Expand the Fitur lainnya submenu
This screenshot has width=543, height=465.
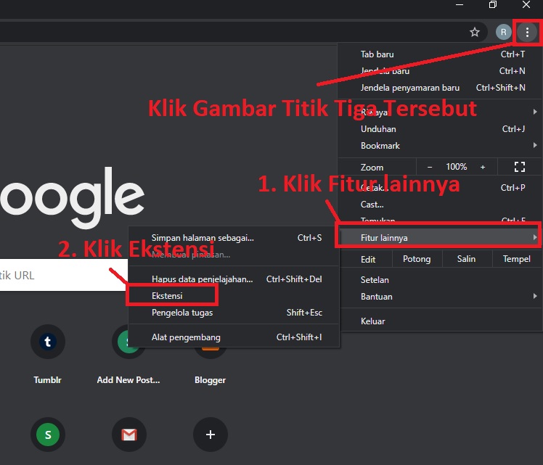pos(440,238)
